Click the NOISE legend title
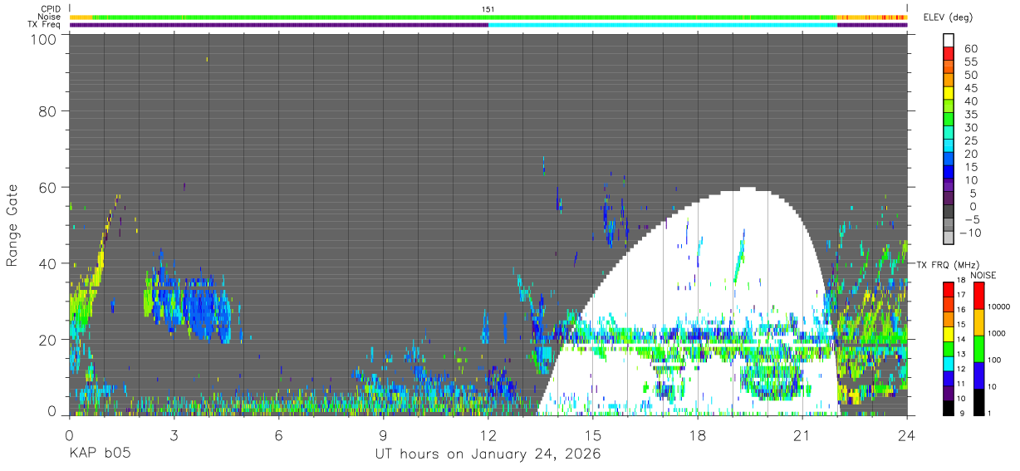The height and width of the screenshot is (471, 1020). pos(984,275)
